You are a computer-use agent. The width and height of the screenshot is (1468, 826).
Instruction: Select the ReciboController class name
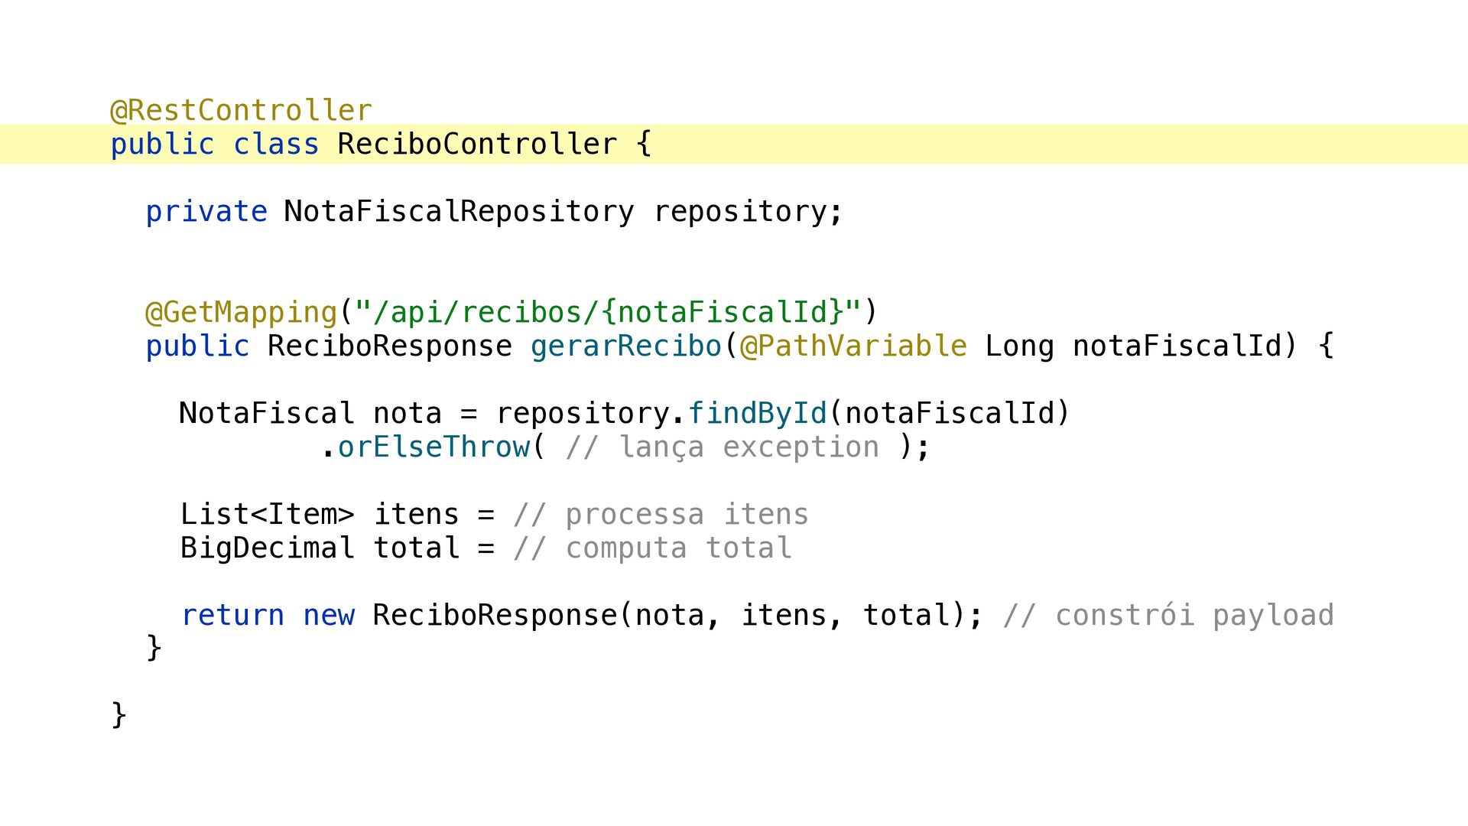[477, 145]
